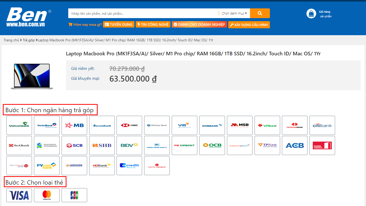Open the TIN CÔNG NGHỆ menu item
This screenshot has height=206, width=366.
[153, 24]
